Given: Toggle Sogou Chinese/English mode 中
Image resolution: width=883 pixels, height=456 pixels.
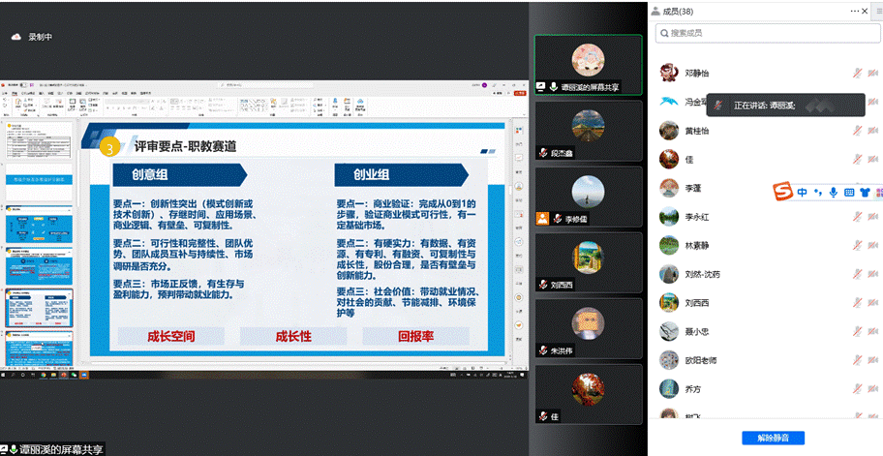Looking at the screenshot, I should coord(803,192).
